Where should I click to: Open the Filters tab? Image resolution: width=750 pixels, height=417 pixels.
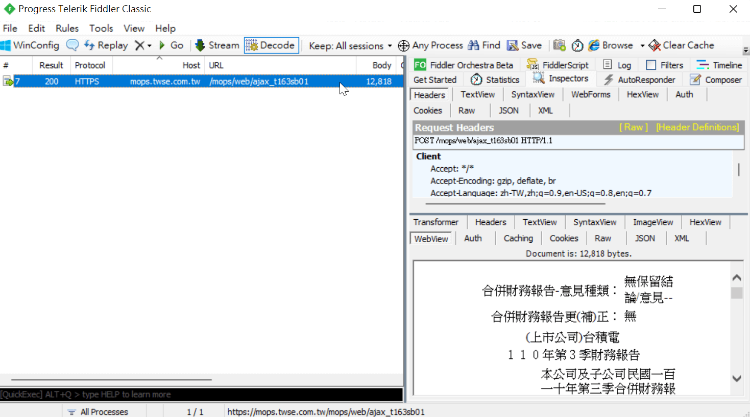tap(664, 65)
